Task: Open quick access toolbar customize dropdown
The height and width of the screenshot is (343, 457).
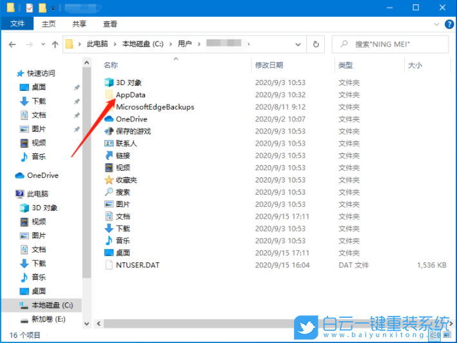Action: [53, 9]
